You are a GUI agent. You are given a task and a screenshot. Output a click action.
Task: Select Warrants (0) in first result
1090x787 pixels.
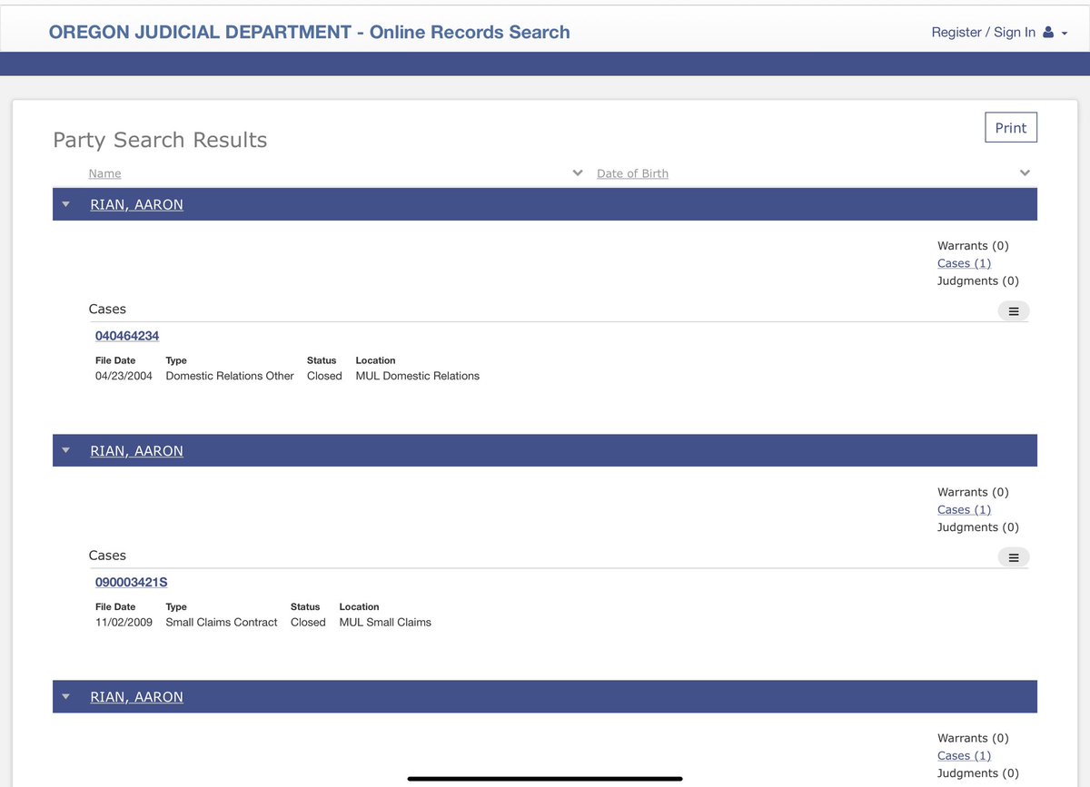point(973,246)
